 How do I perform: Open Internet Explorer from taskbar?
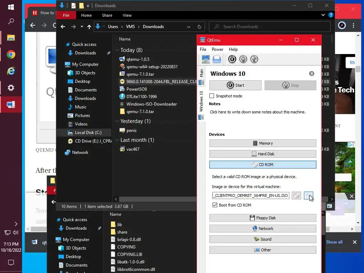11,71
